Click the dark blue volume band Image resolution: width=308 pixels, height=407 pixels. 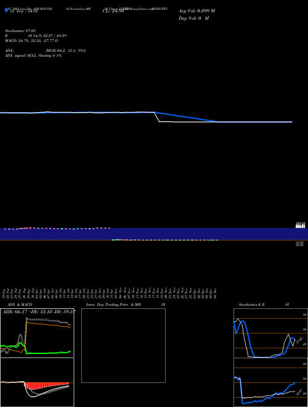(x=154, y=234)
